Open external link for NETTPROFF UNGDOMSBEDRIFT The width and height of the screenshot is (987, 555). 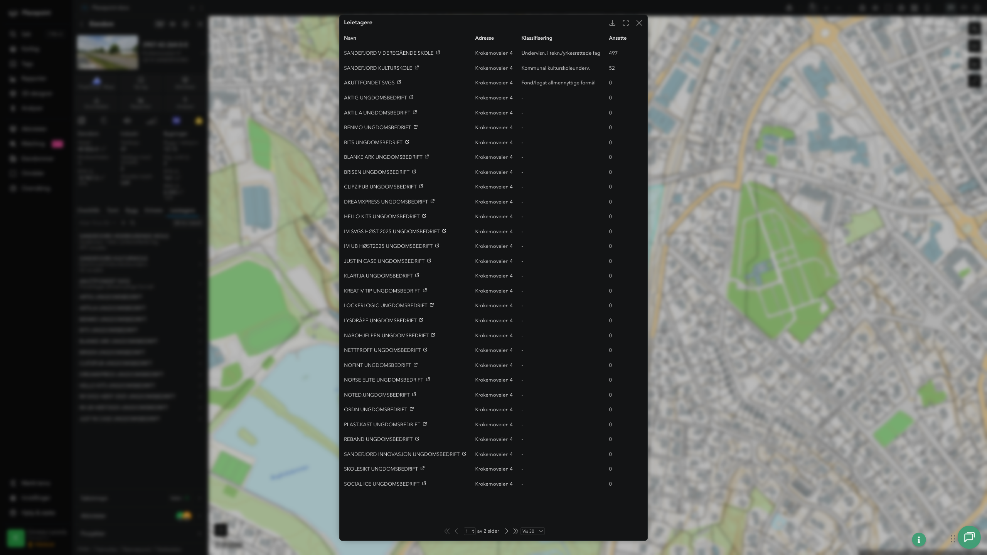pyautogui.click(x=425, y=350)
